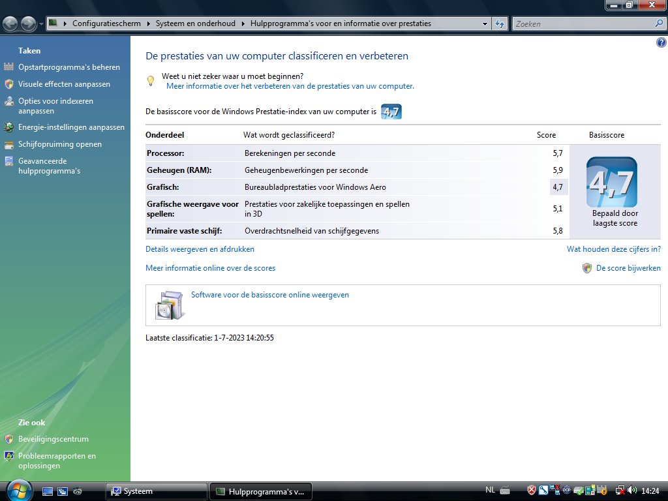Click the shield icon beside Visuele effecten aanpassen

click(9, 84)
